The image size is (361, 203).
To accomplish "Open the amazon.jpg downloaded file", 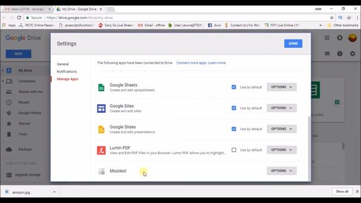I will (x=21, y=192).
